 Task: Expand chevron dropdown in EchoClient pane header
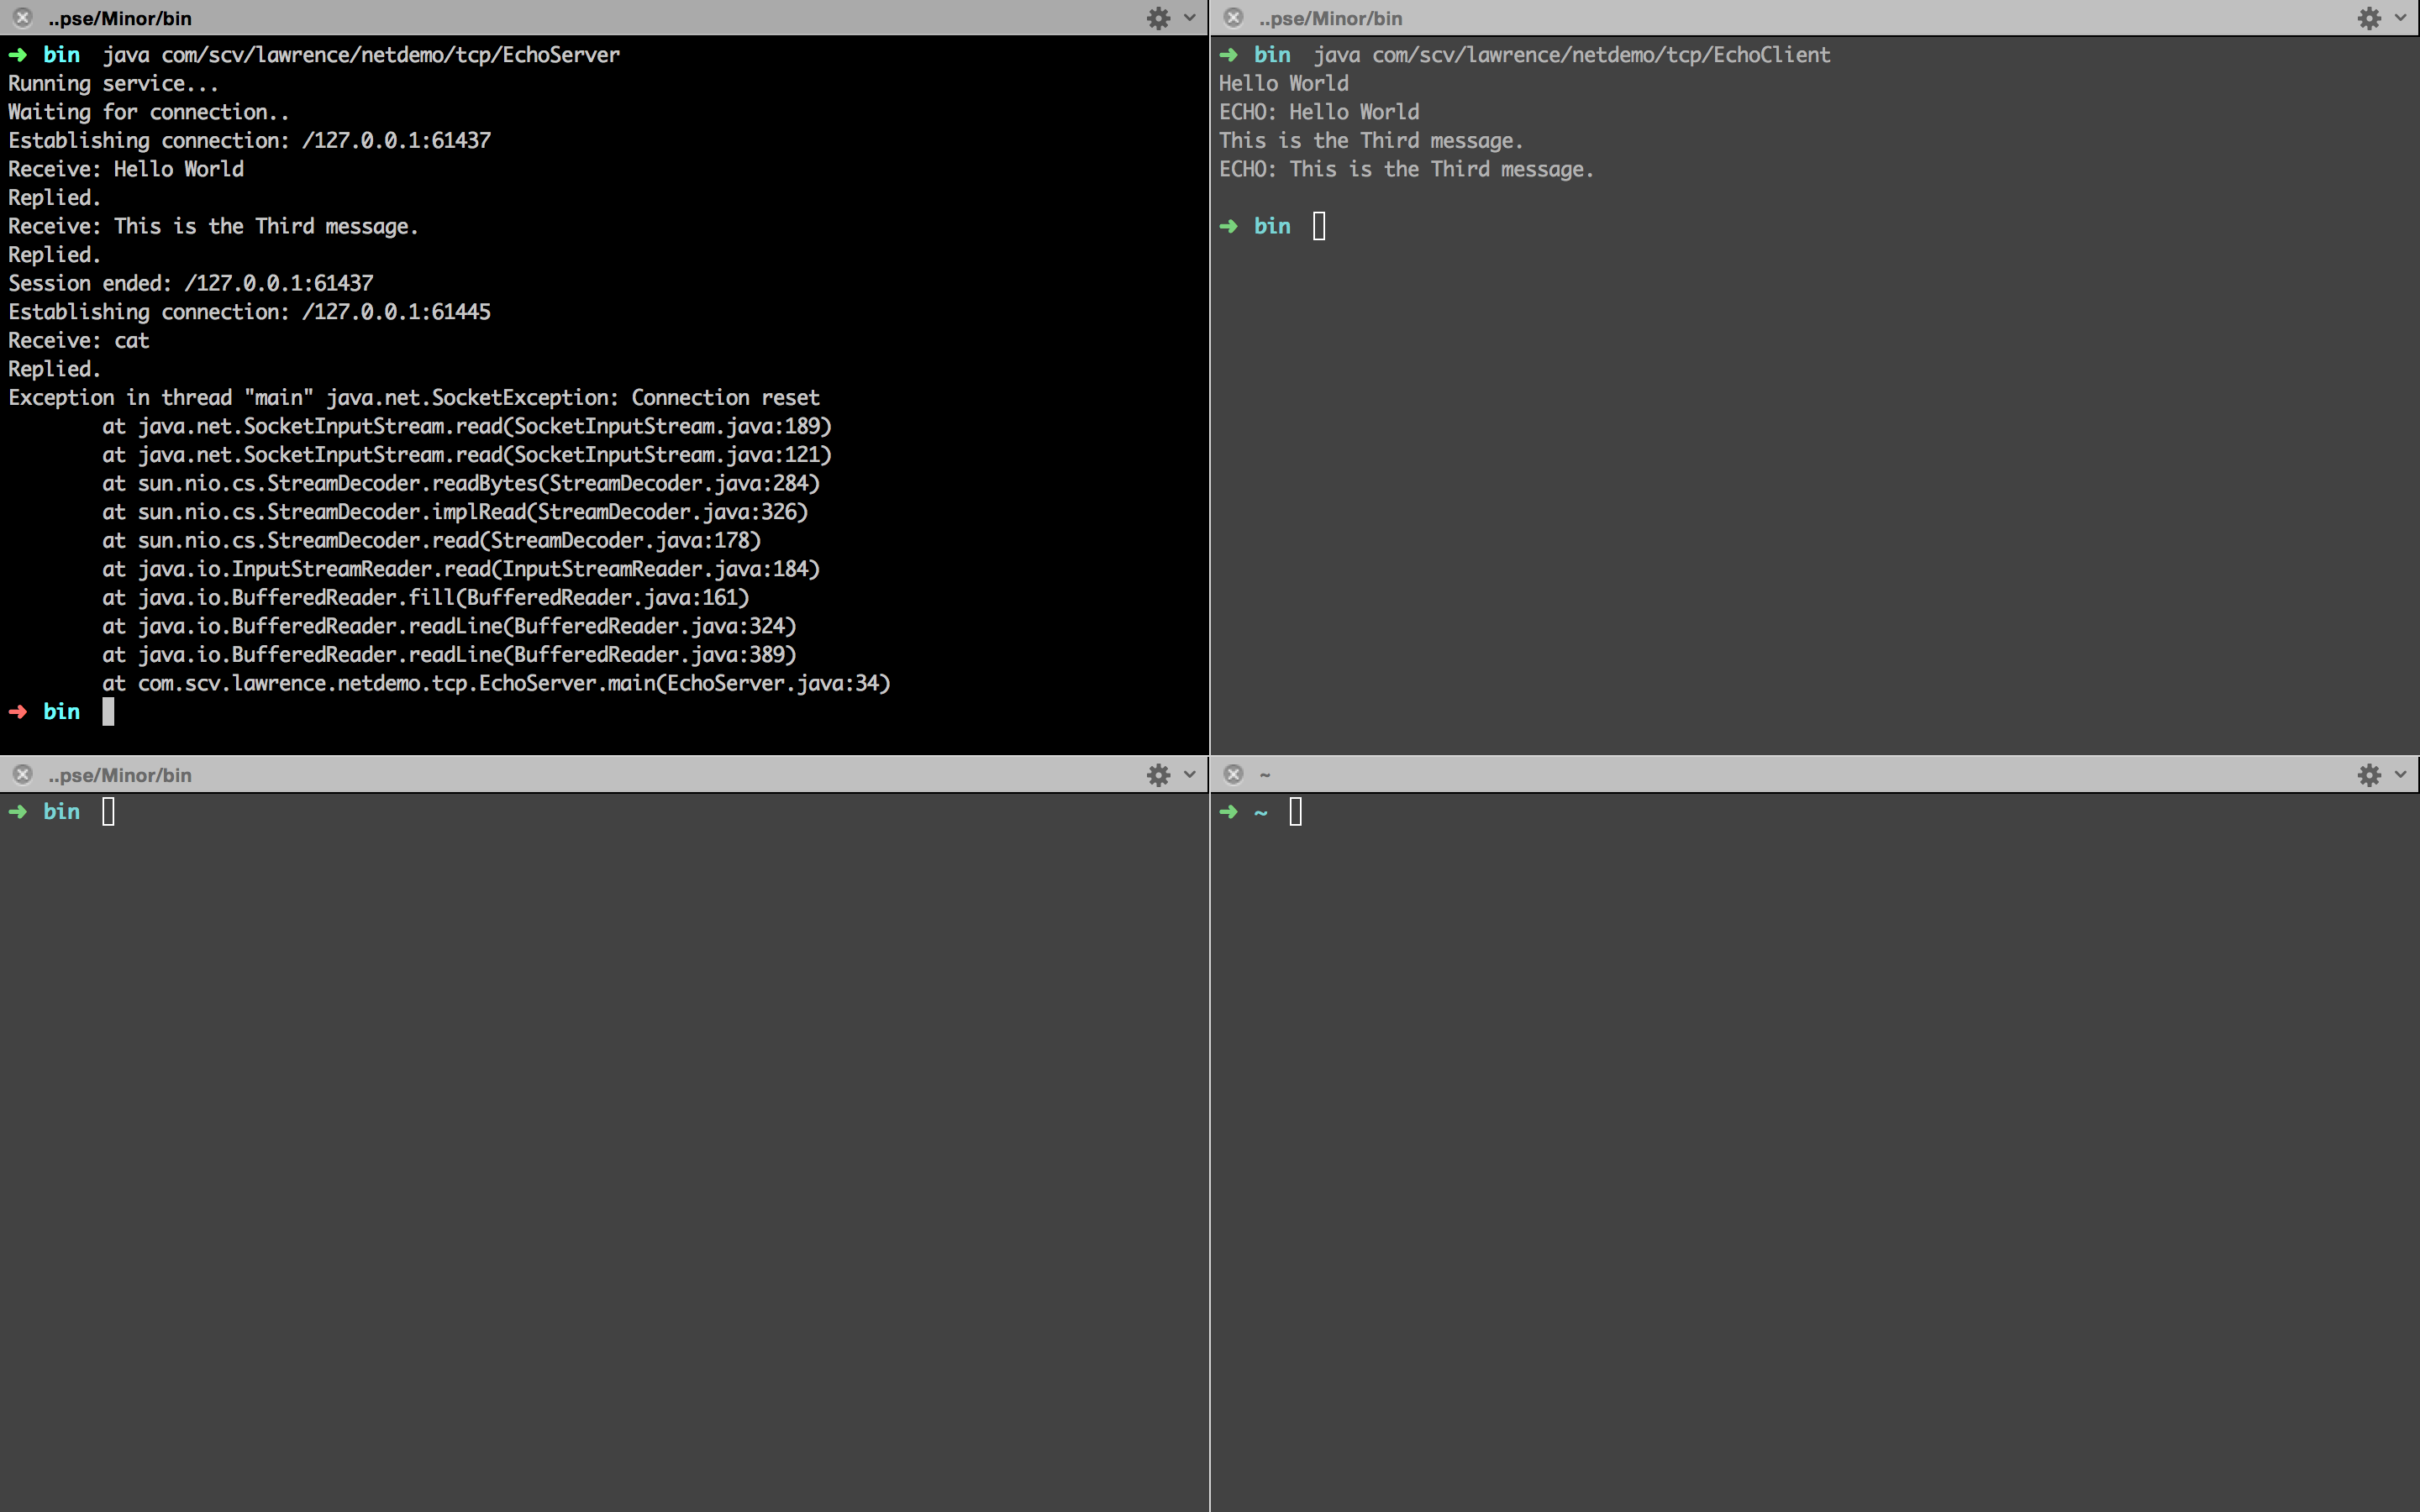2400,18
